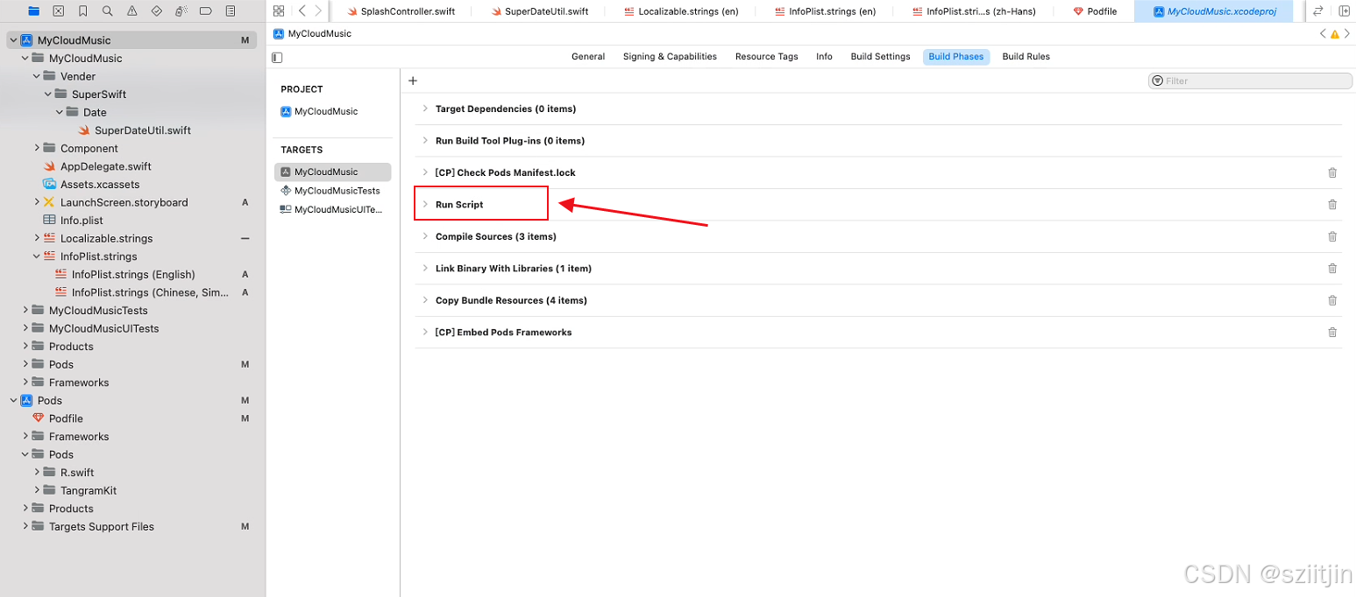This screenshot has height=597, width=1356.
Task: Expand the Targets Support Files chevron
Action: (25, 526)
